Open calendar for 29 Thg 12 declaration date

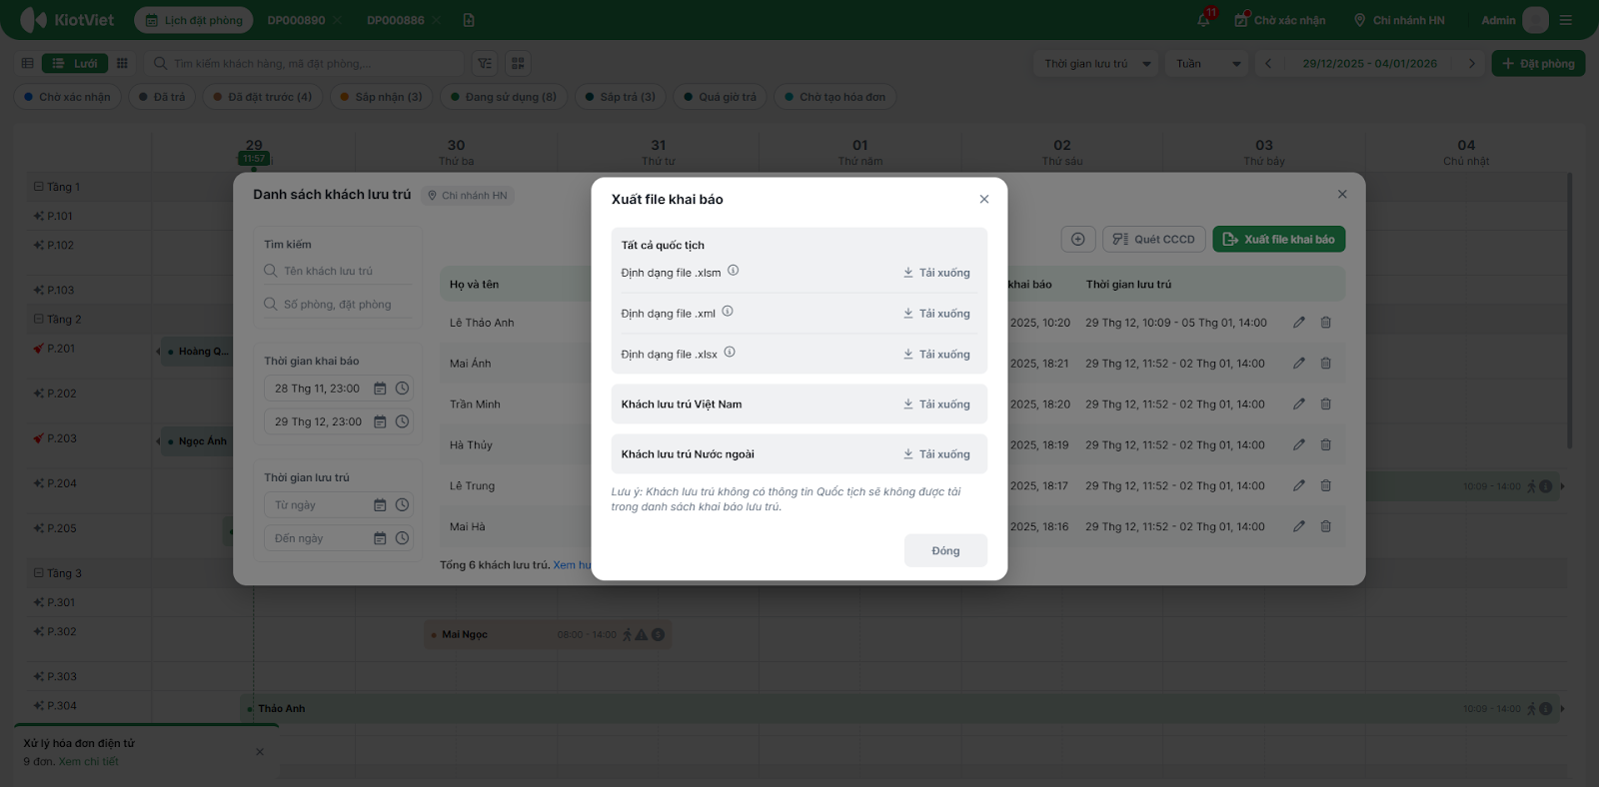(x=380, y=421)
